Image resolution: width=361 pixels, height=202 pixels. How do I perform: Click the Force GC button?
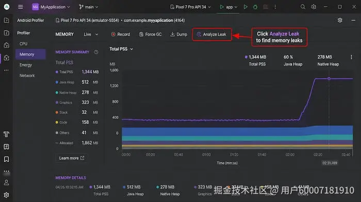point(151,34)
